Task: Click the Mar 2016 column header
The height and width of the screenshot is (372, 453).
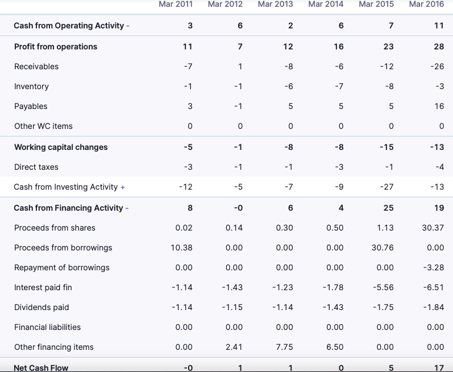Action: tap(427, 4)
